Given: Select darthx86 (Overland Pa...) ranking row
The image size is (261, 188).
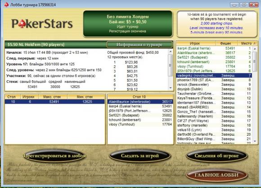Looking at the screenshot, I should pyautogui.click(x=214, y=134).
